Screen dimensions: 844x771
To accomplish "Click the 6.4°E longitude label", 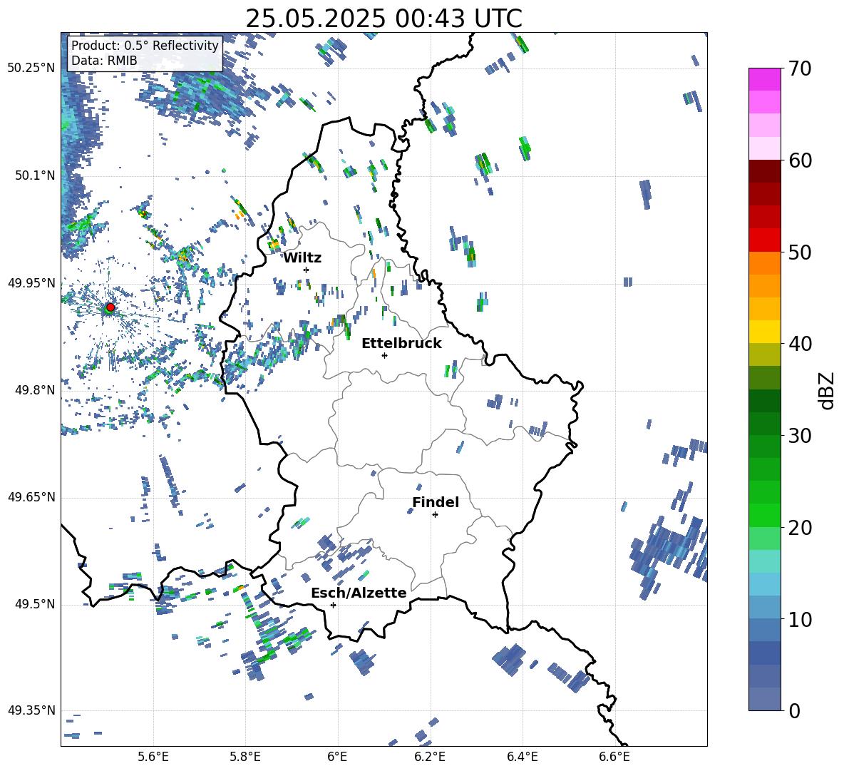I will (522, 757).
